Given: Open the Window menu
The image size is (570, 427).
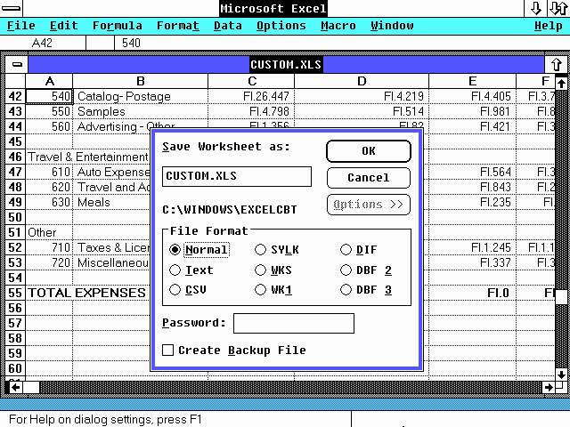Looking at the screenshot, I should [392, 26].
